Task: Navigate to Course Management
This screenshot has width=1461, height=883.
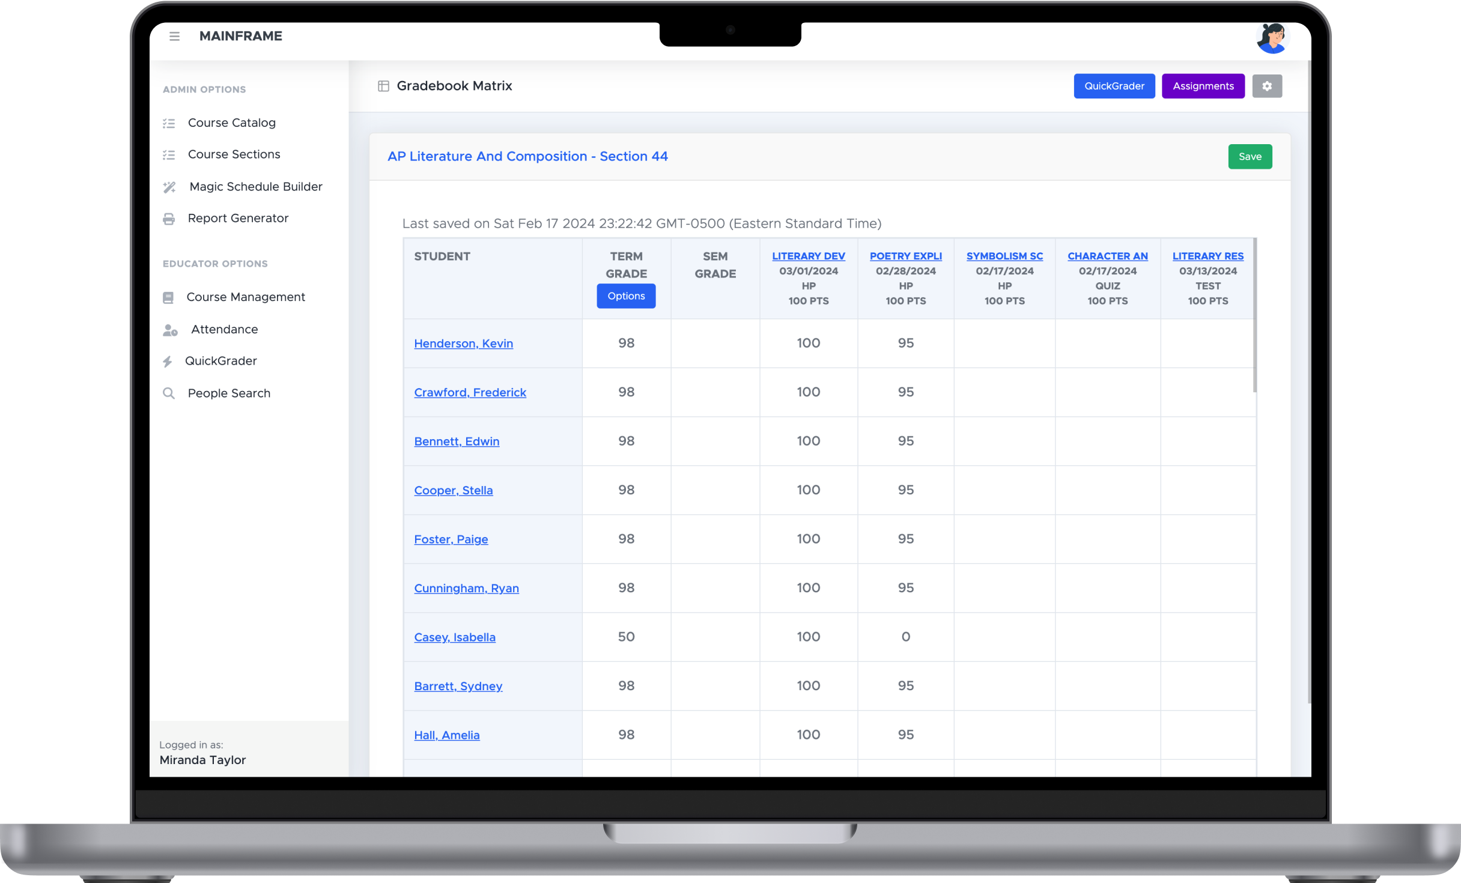Action: pos(246,297)
